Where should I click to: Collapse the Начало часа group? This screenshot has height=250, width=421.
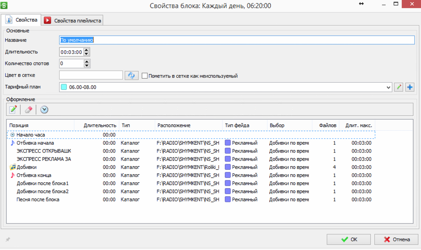pyautogui.click(x=12, y=135)
